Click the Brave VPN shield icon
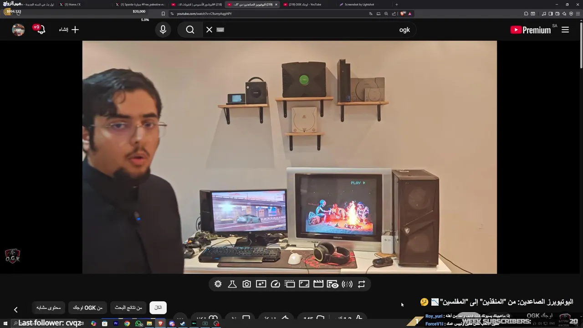Viewport: 583px width, 328px height. (571, 14)
